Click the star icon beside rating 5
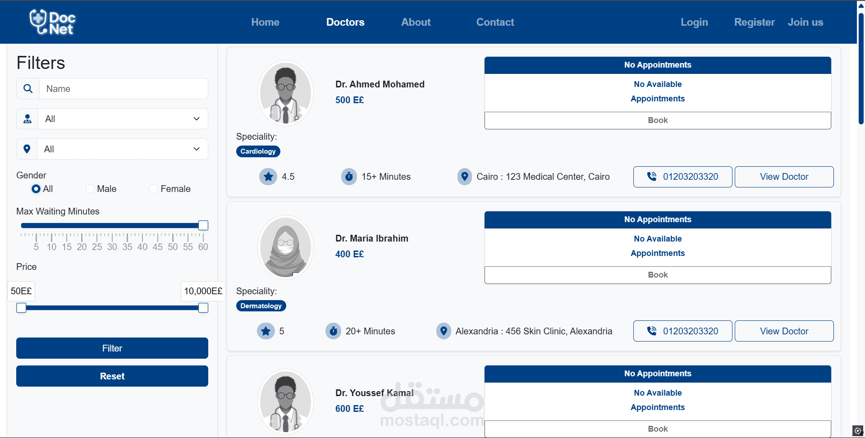This screenshot has height=438, width=865. [266, 331]
